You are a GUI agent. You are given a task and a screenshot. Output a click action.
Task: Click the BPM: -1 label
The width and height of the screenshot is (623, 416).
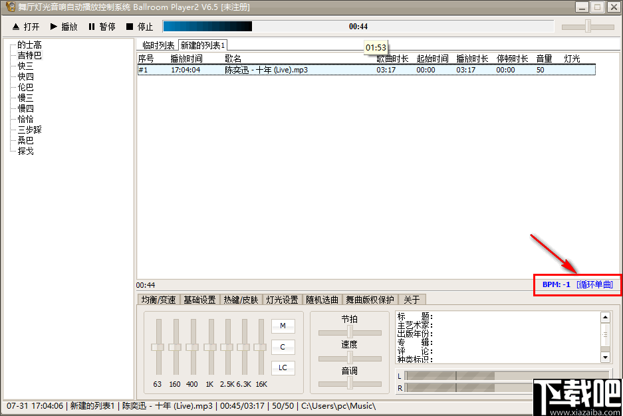(x=557, y=284)
